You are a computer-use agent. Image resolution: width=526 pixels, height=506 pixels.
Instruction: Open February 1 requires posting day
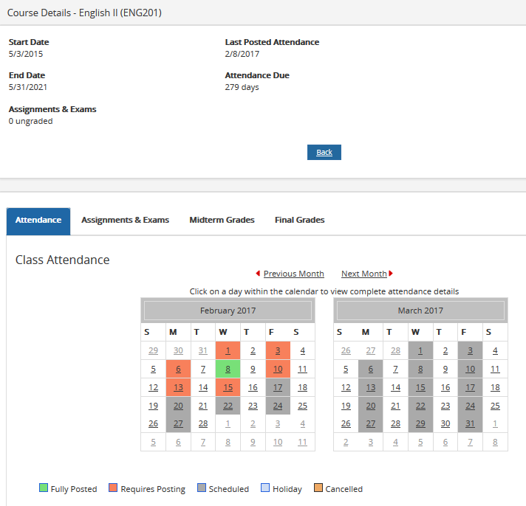pos(228,350)
